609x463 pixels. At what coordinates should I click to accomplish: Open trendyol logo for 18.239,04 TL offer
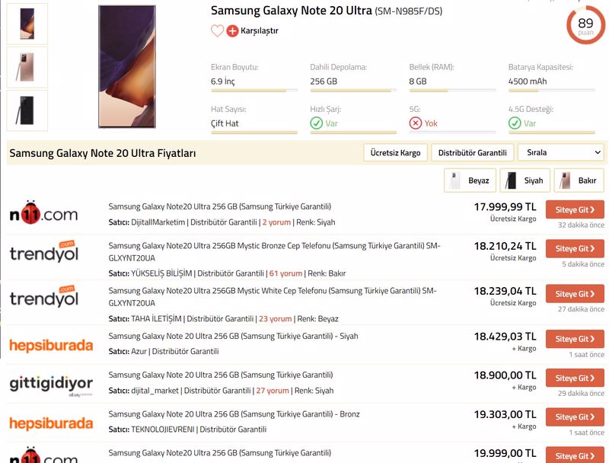pos(44,297)
